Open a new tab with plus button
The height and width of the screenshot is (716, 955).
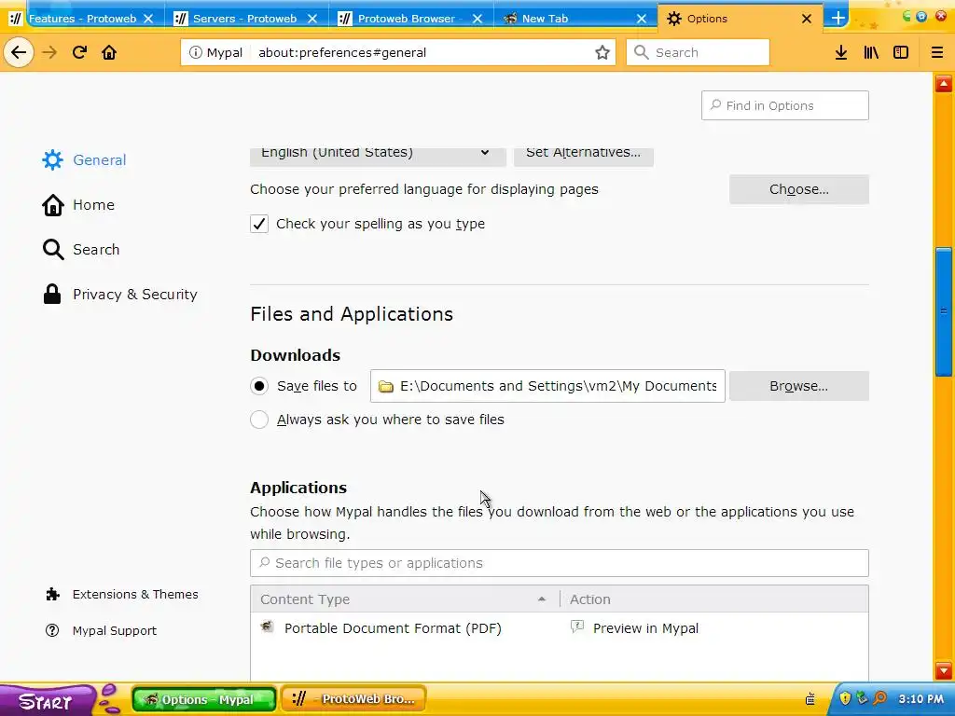[x=838, y=19]
